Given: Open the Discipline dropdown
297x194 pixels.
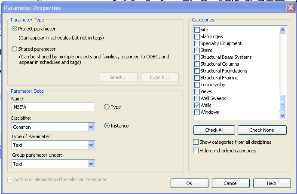Looking at the screenshot, I should [x=91, y=127].
